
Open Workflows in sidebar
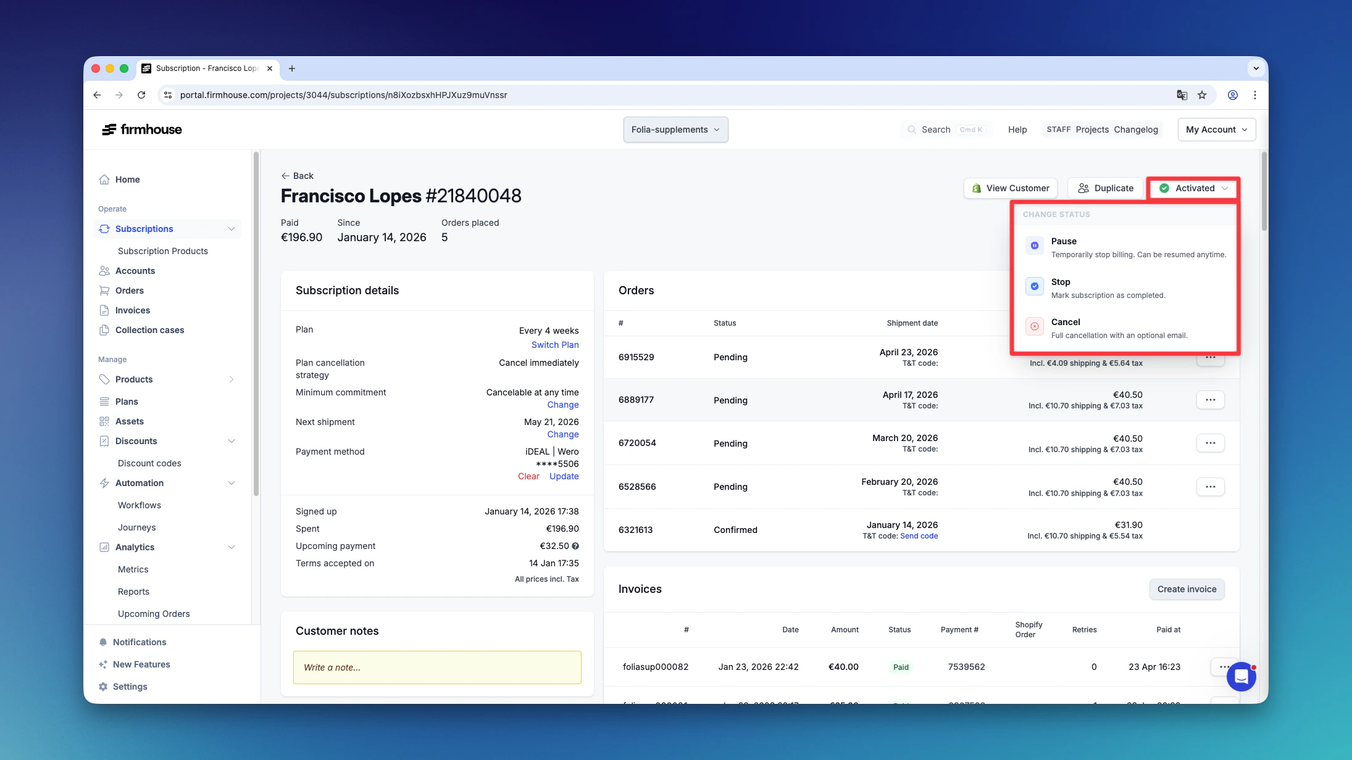click(140, 505)
